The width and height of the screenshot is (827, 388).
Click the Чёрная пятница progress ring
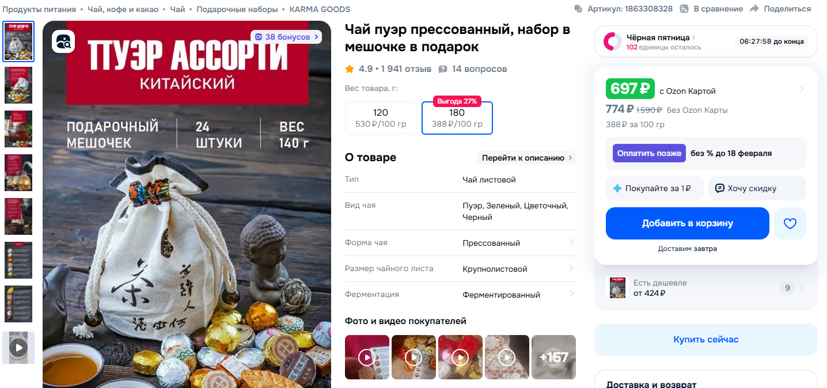tap(612, 41)
